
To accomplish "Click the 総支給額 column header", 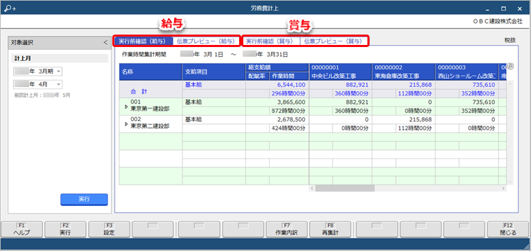I will pos(277,67).
